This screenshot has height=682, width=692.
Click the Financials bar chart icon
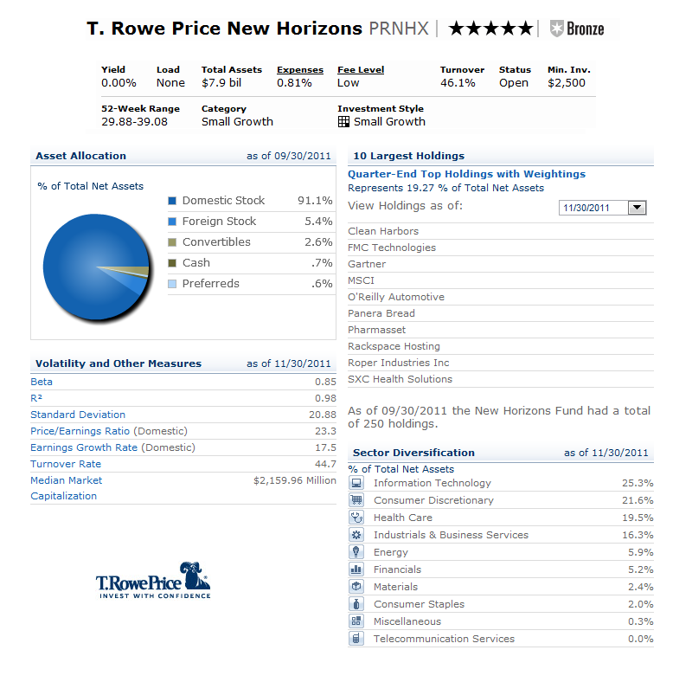click(x=356, y=569)
